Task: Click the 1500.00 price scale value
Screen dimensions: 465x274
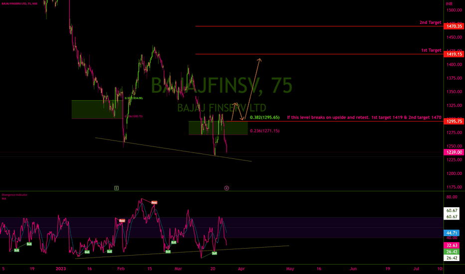Action: click(x=455, y=10)
